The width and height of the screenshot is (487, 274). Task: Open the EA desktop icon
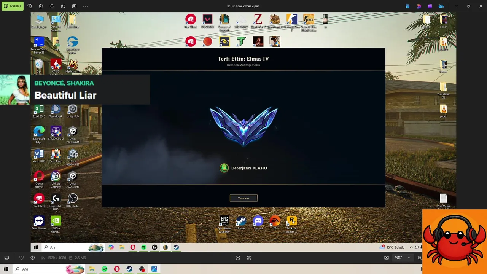(275, 223)
